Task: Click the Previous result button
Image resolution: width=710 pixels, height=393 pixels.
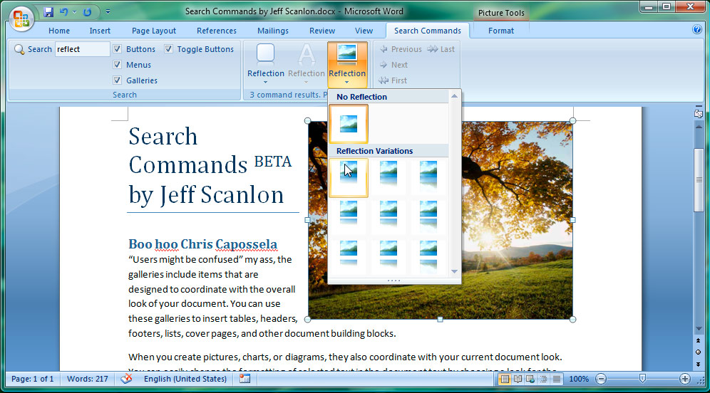Action: 401,49
